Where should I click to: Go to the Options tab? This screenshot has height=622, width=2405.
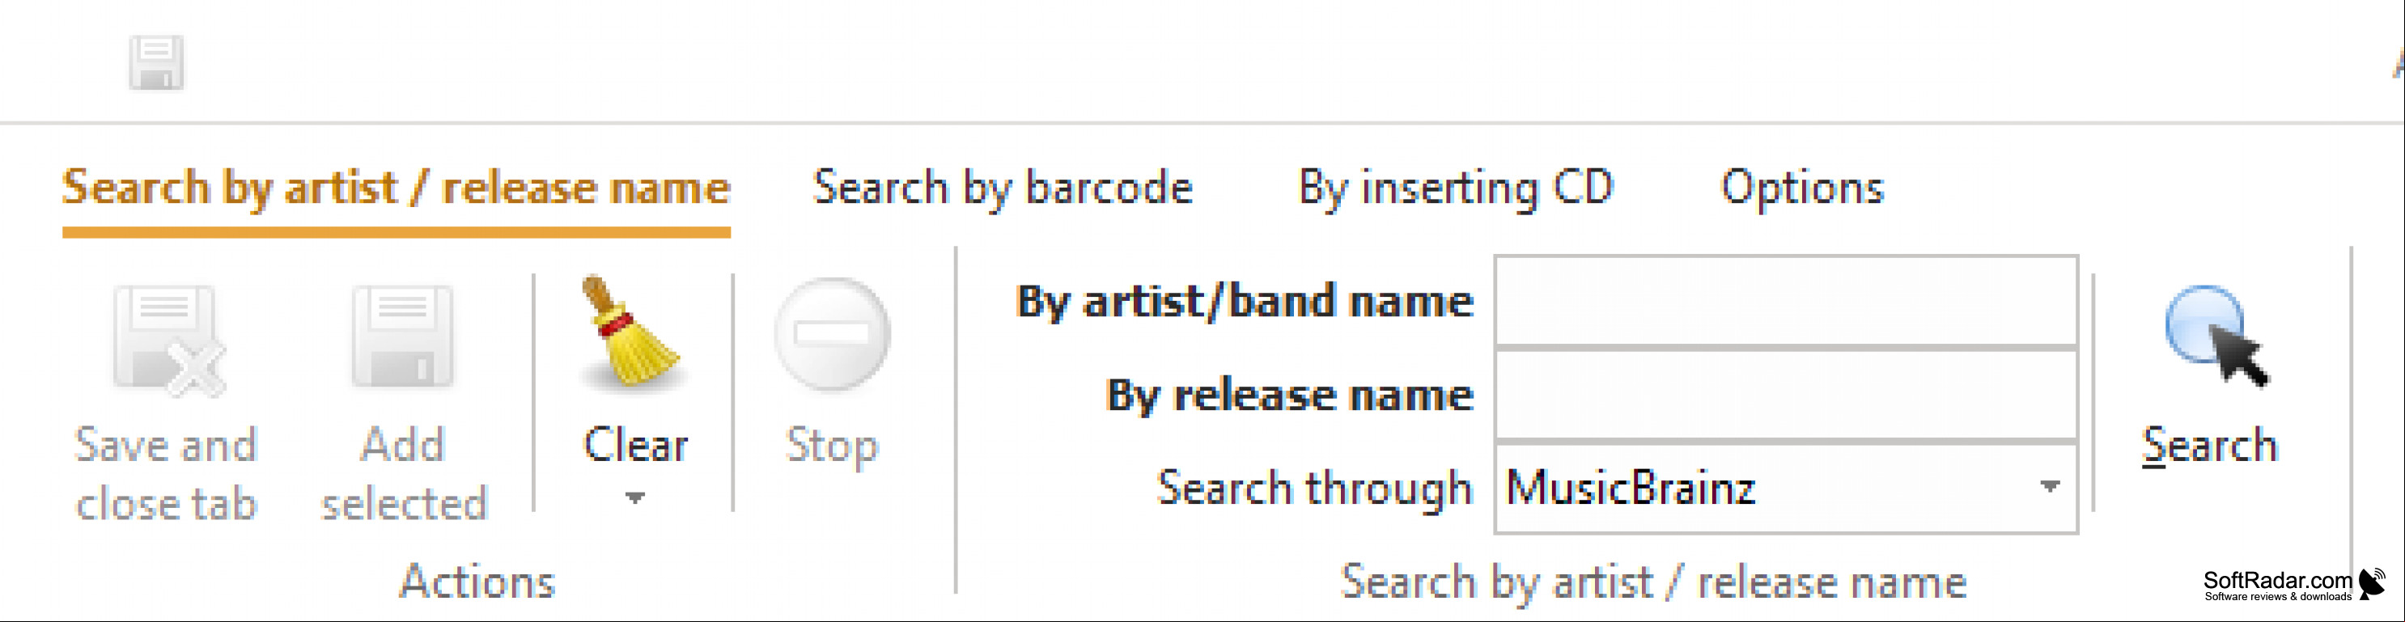1802,189
